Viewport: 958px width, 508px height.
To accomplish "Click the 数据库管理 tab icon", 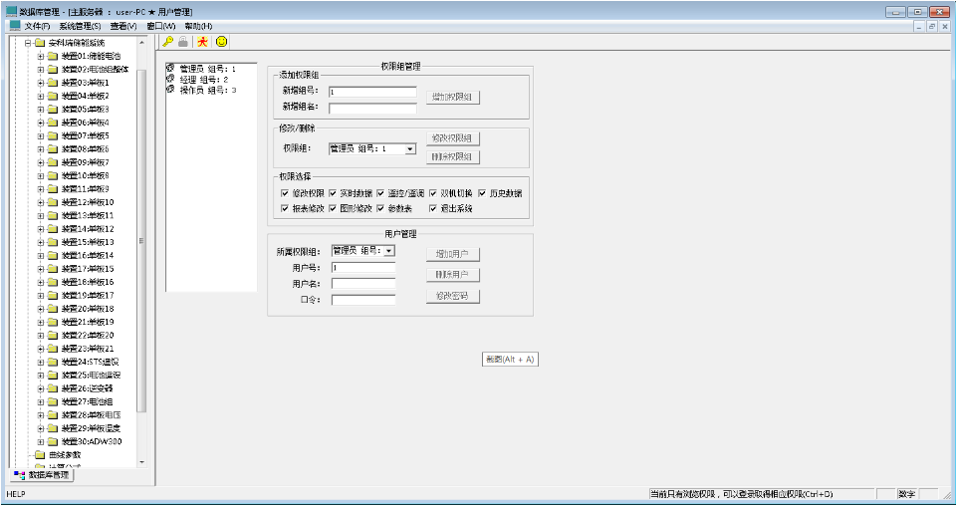I will point(20,475).
